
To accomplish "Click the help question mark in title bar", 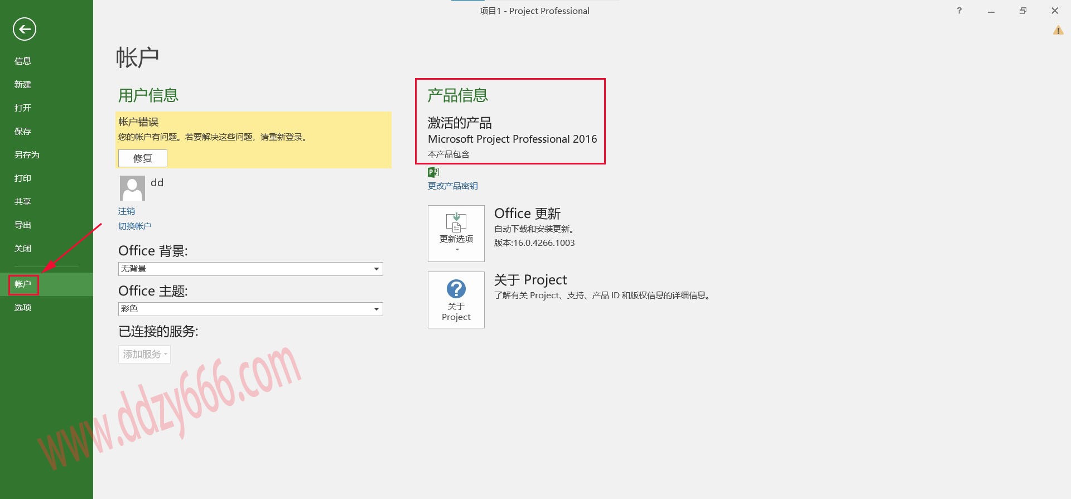I will coord(959,11).
